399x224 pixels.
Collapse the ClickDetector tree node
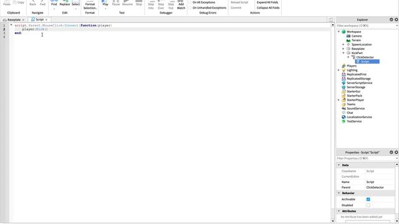pos(349,57)
